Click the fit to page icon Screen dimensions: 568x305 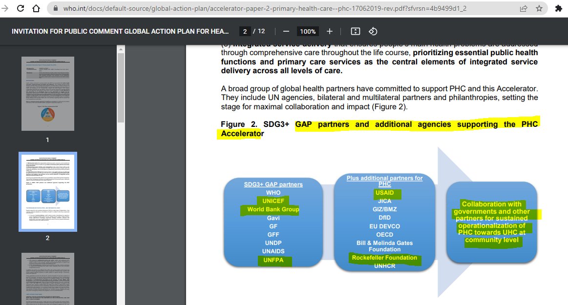[356, 32]
